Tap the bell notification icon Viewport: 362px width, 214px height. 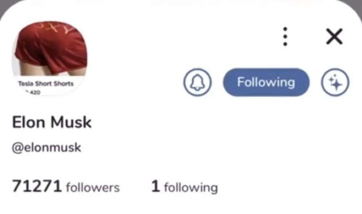click(x=197, y=82)
